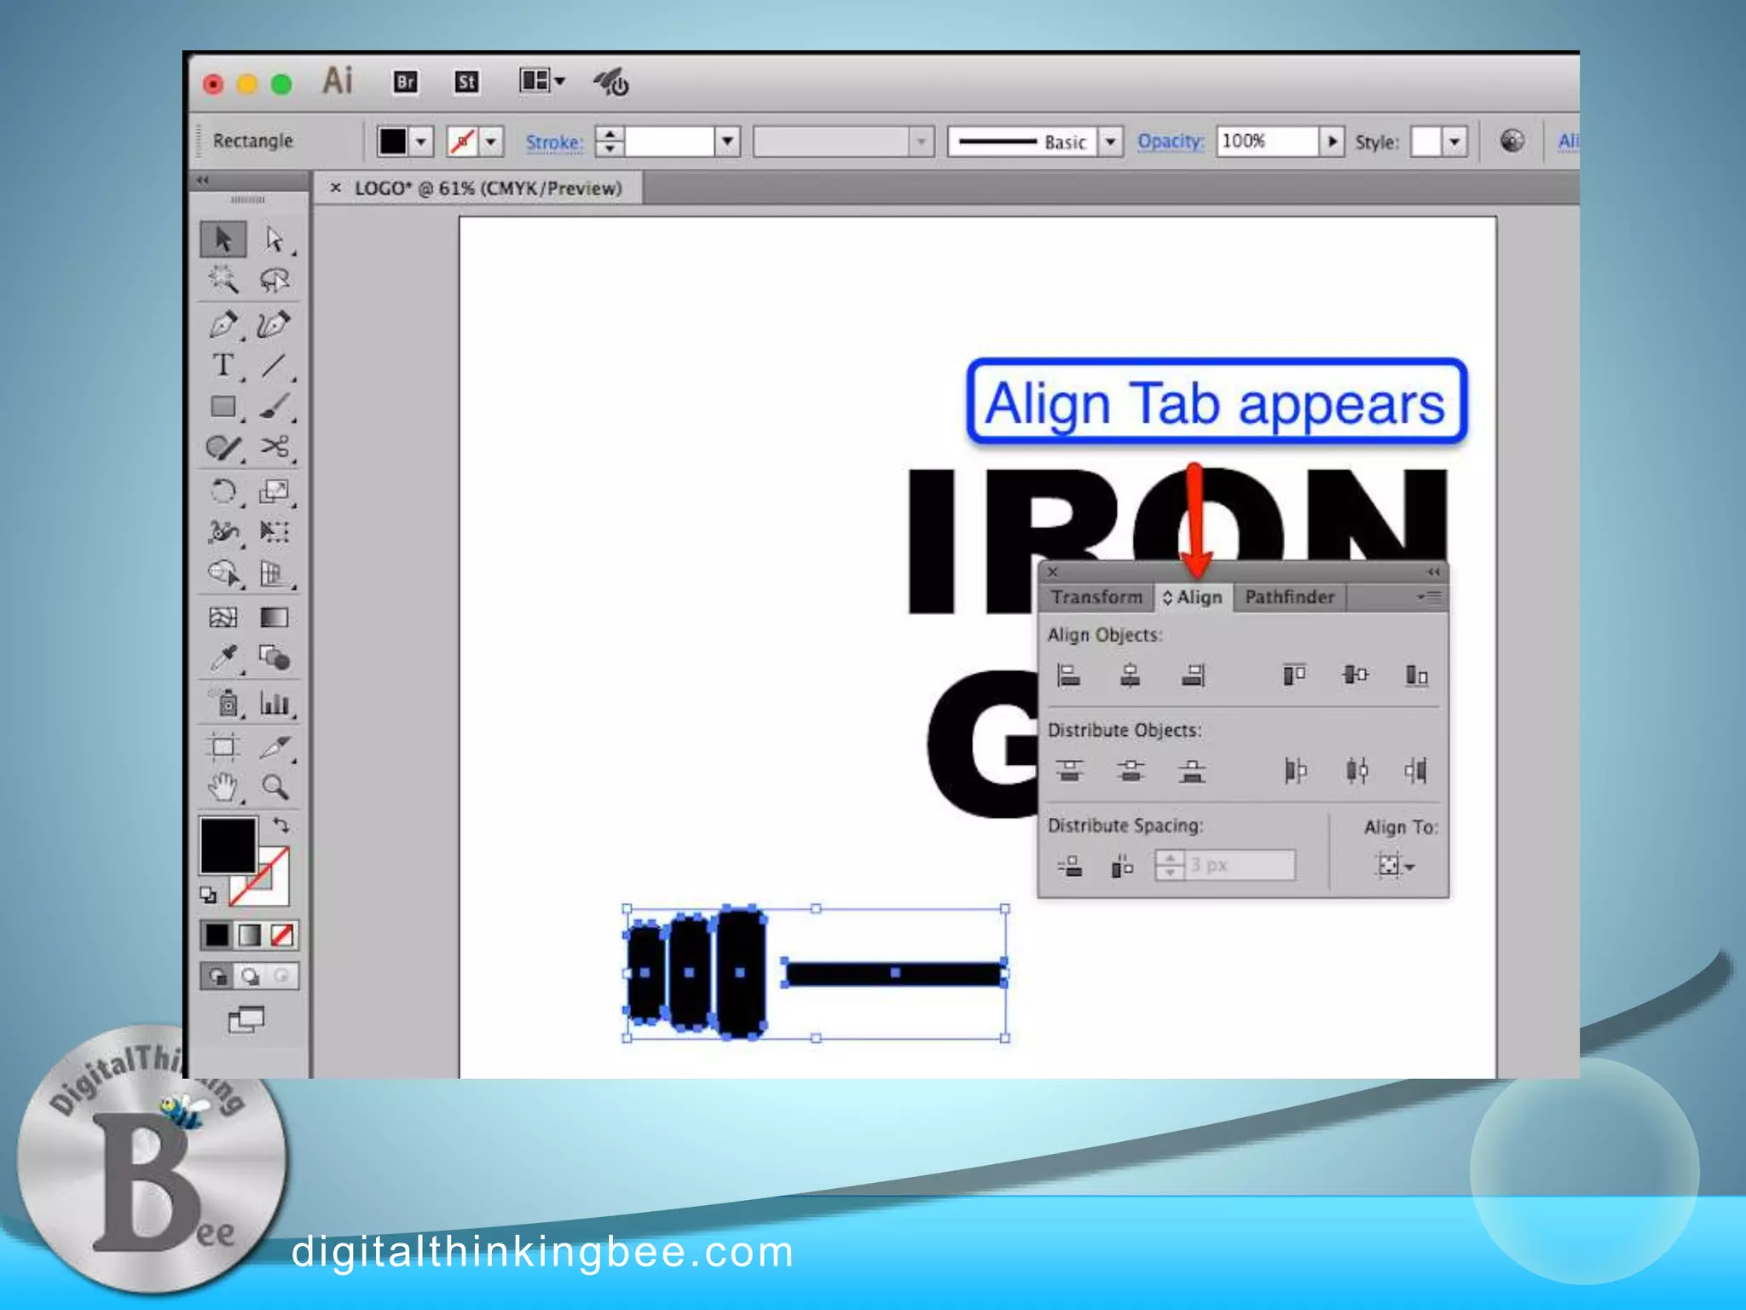Swap fill and stroke colors

280,825
